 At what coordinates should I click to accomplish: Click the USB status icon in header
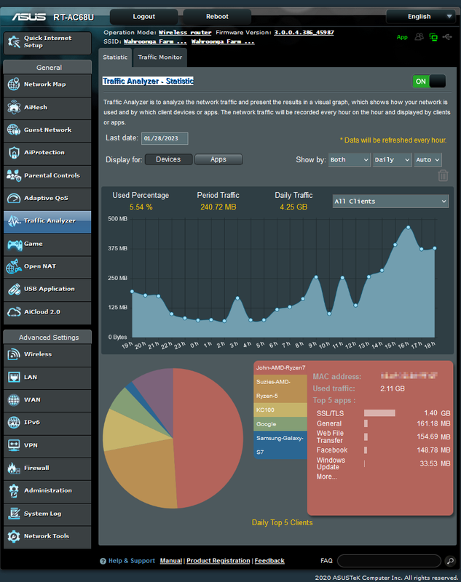pos(448,37)
